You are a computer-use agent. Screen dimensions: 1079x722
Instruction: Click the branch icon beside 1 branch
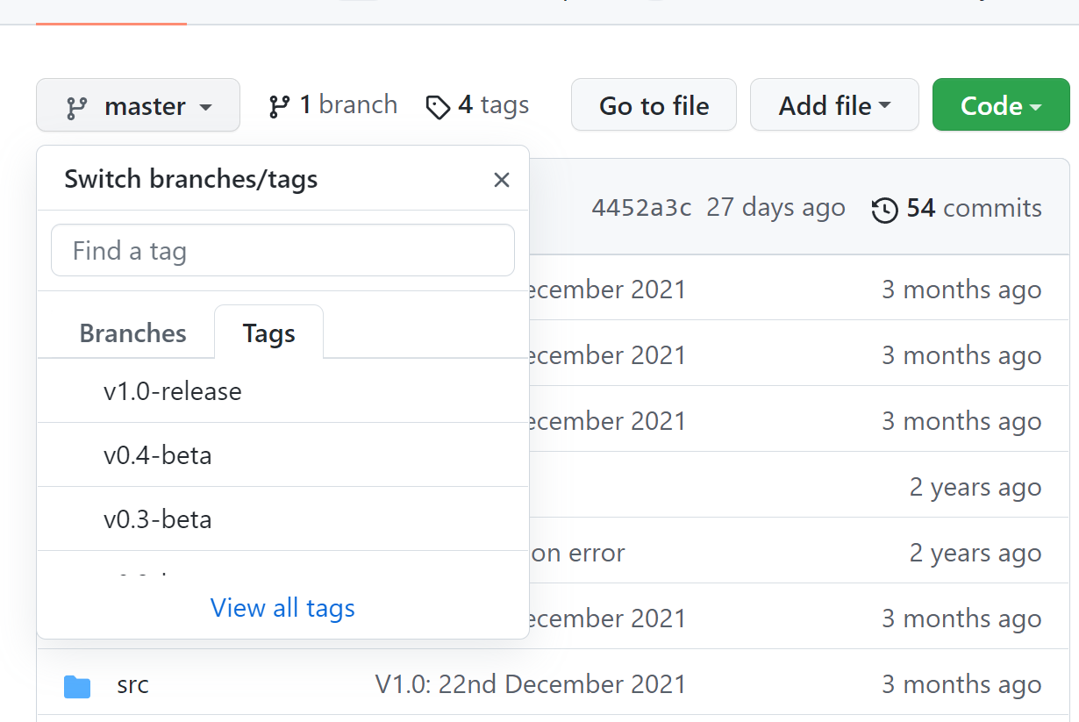point(279,106)
